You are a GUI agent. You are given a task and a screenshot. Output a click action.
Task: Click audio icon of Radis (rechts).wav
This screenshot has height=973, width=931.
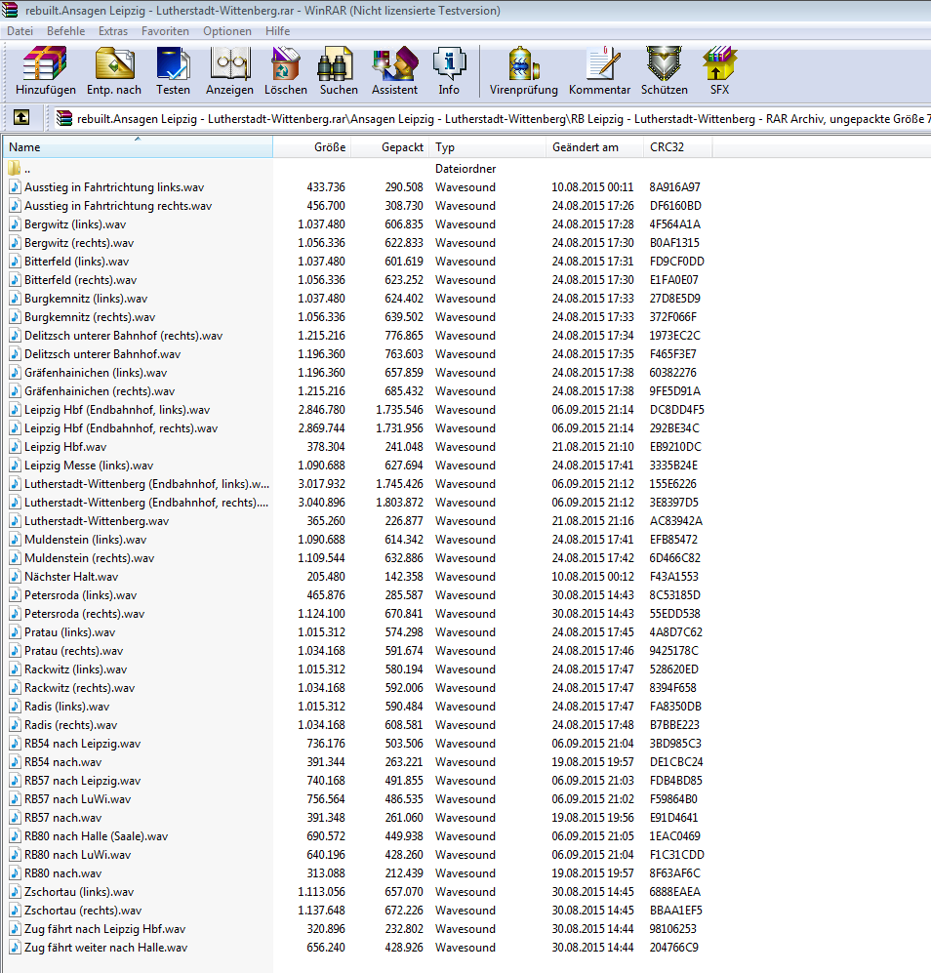click(15, 724)
